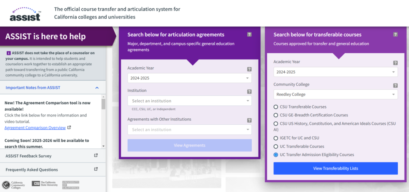Click "Search below for articulation agreements" heading
Viewport: 409px width, 192px height.
[x=176, y=35]
